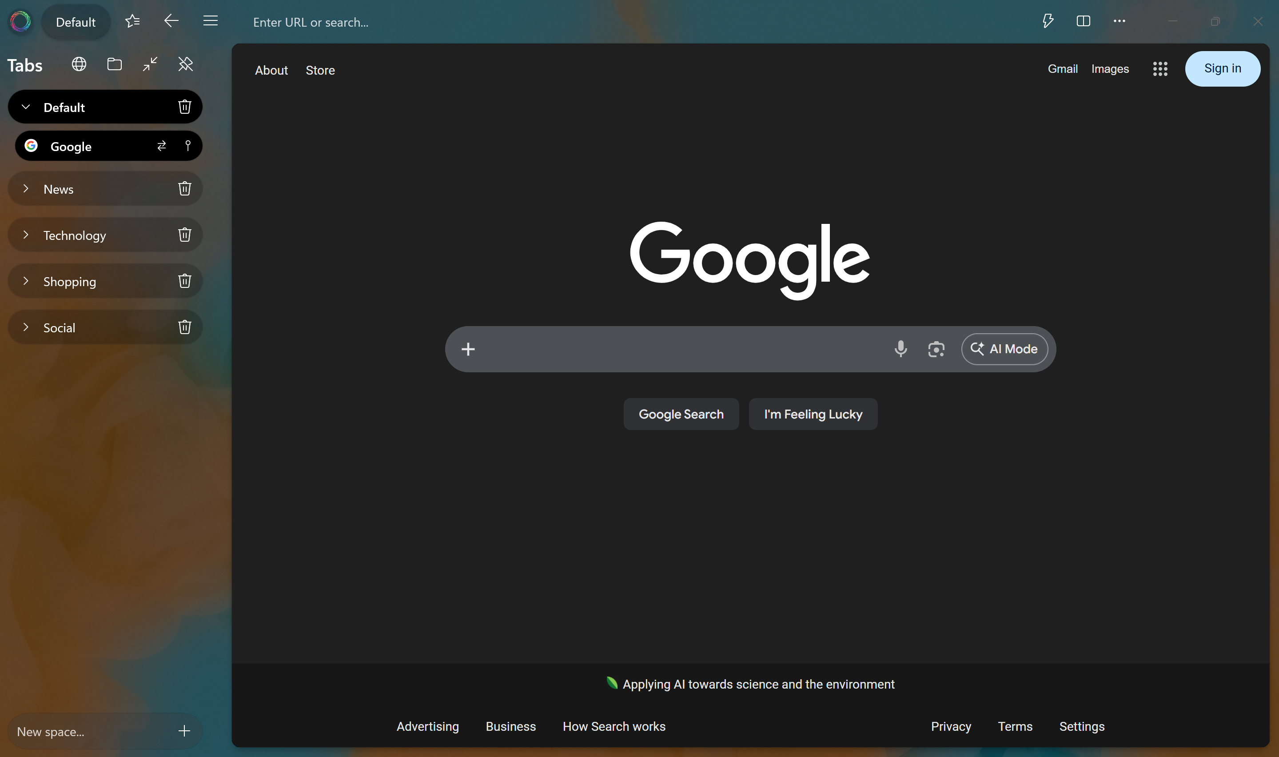Delete the Social space

click(x=185, y=327)
